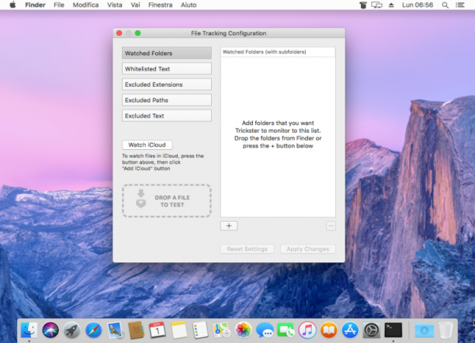
Task: Open Messages from the Dock
Action: [265, 330]
